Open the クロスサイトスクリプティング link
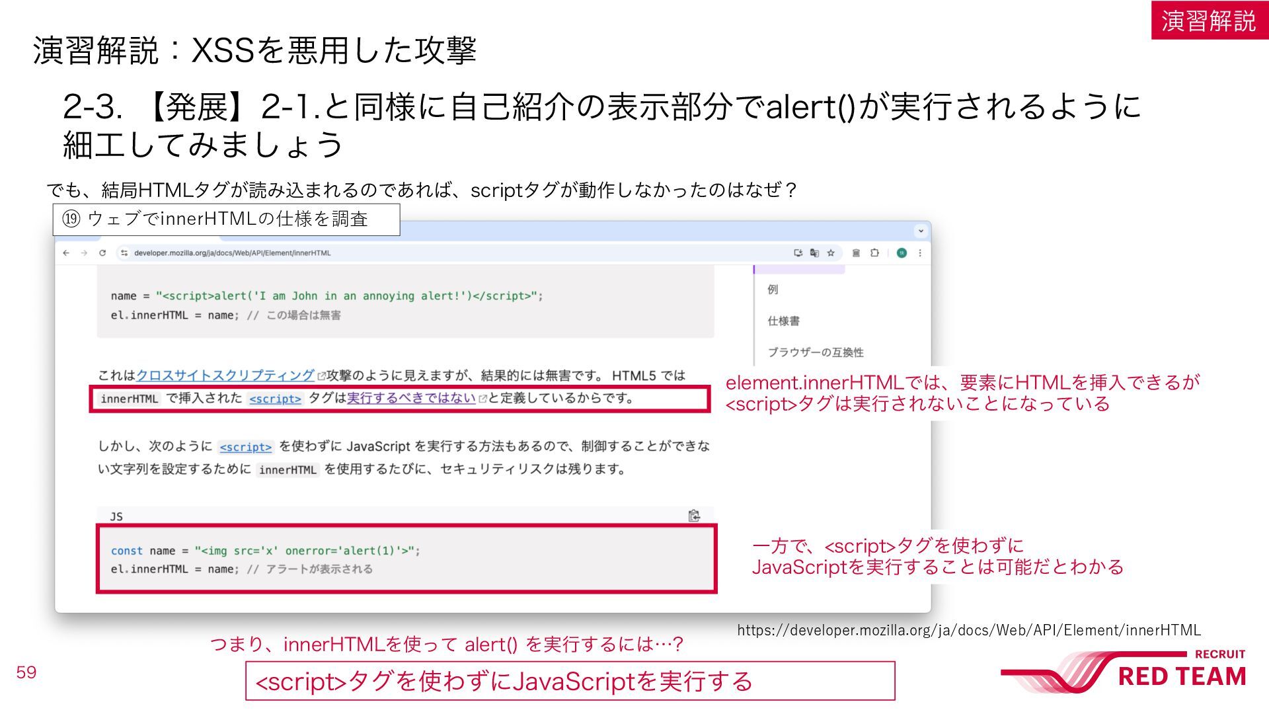This screenshot has width=1269, height=714. (225, 375)
